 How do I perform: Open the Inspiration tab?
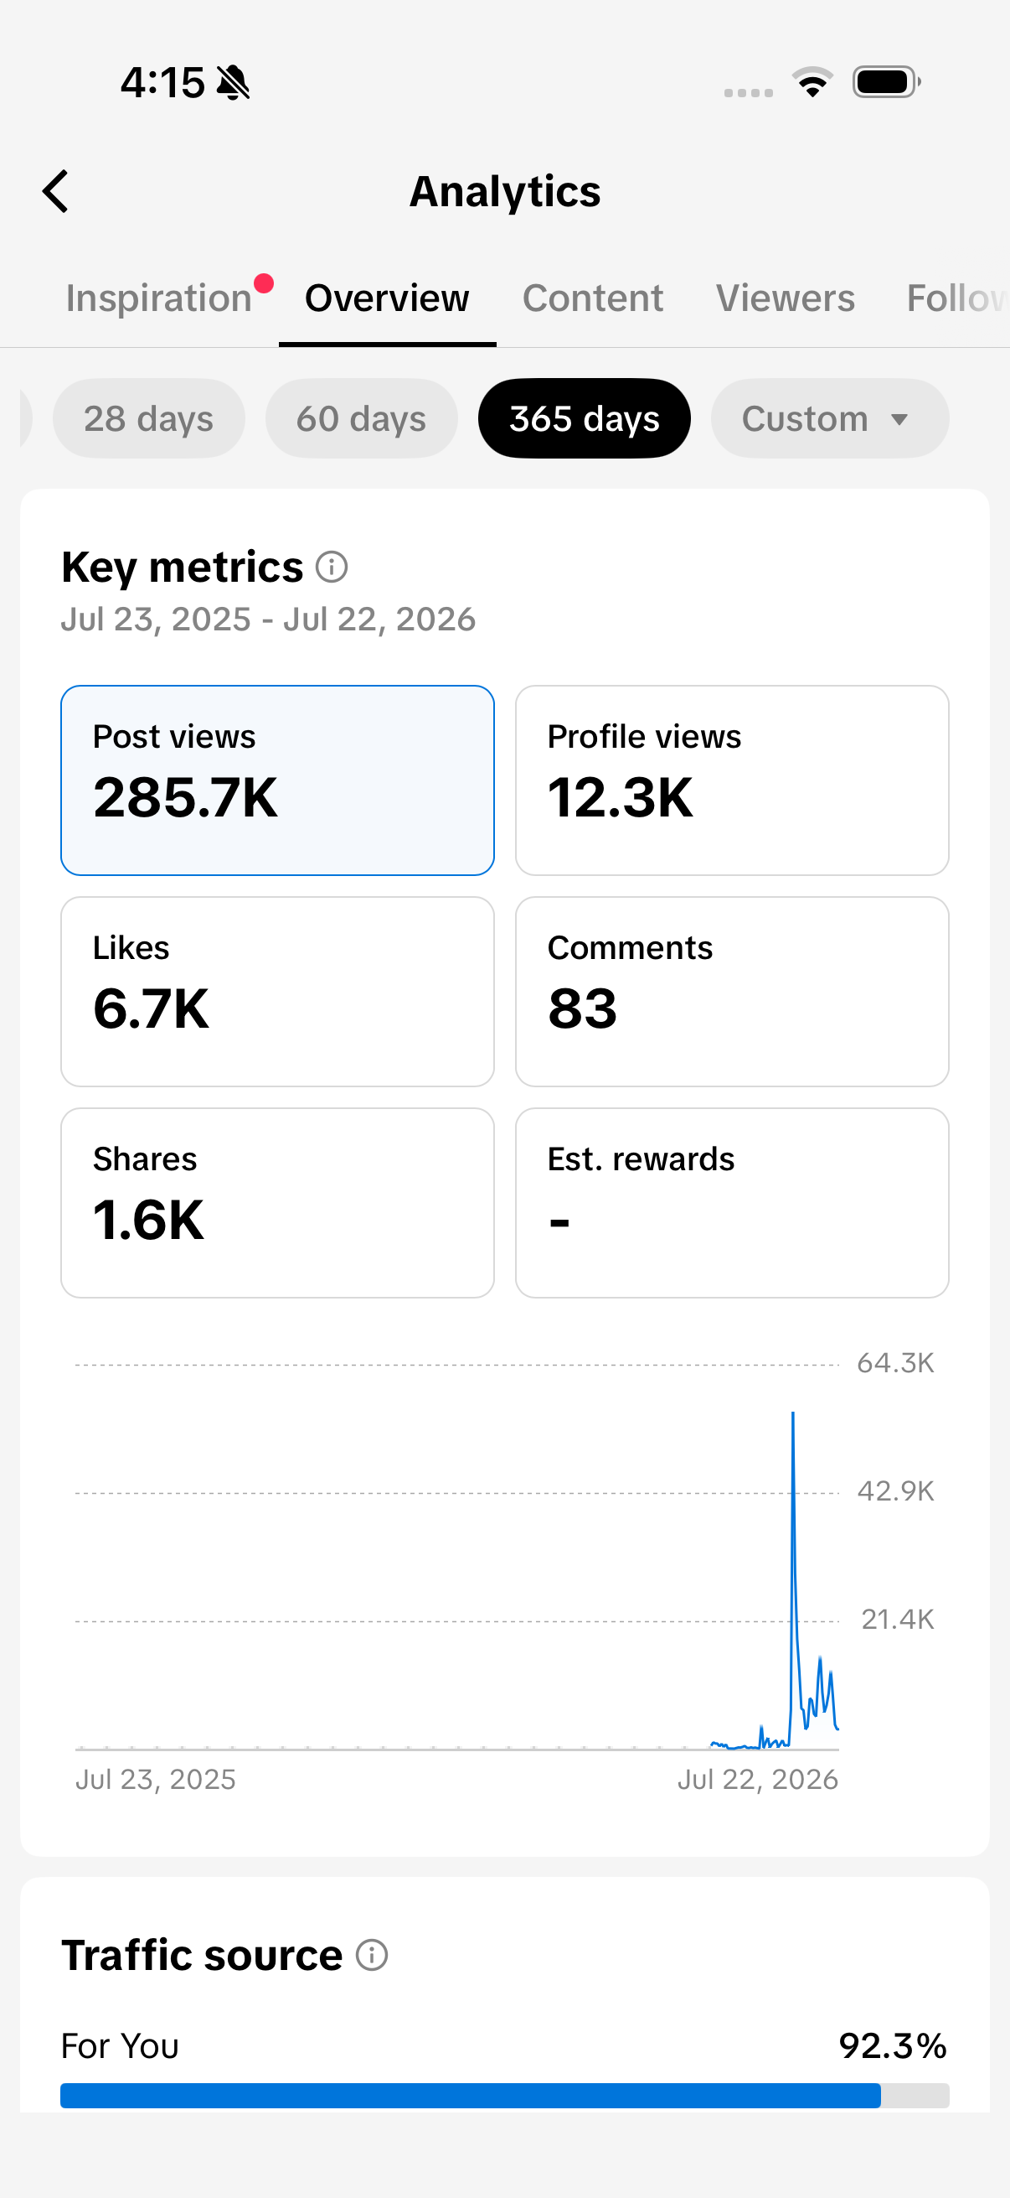click(159, 298)
